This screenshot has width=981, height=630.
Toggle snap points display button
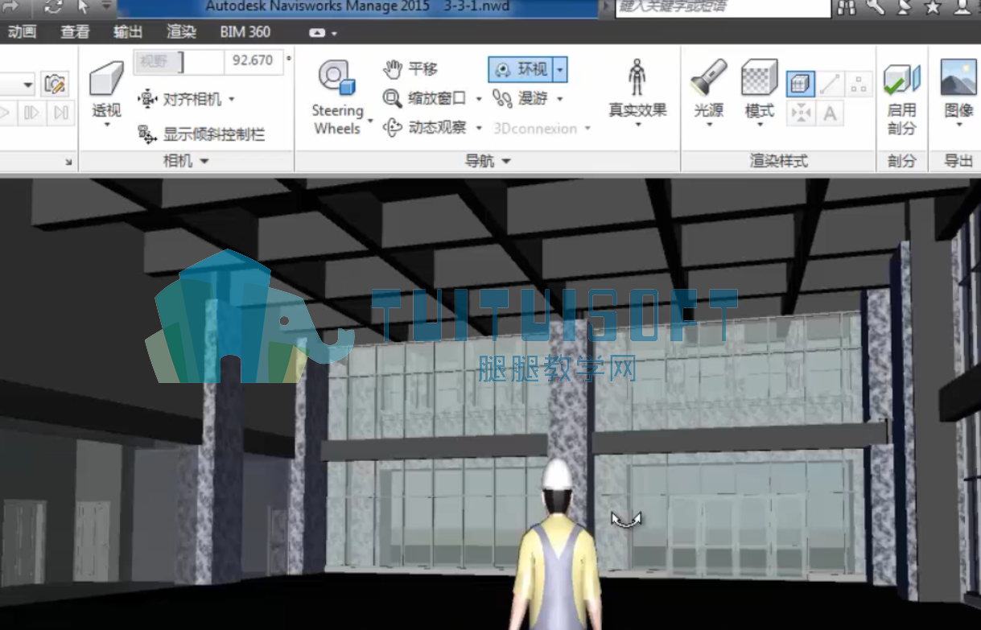801,113
